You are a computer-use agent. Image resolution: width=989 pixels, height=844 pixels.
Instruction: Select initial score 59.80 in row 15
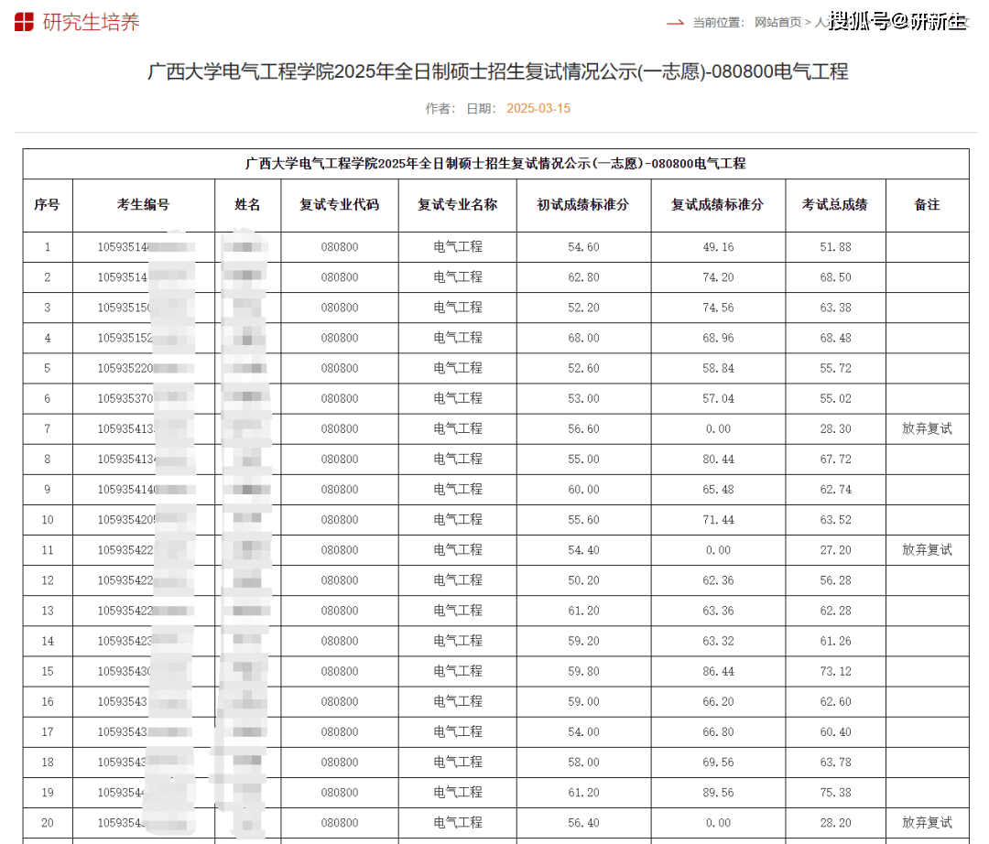coord(583,671)
